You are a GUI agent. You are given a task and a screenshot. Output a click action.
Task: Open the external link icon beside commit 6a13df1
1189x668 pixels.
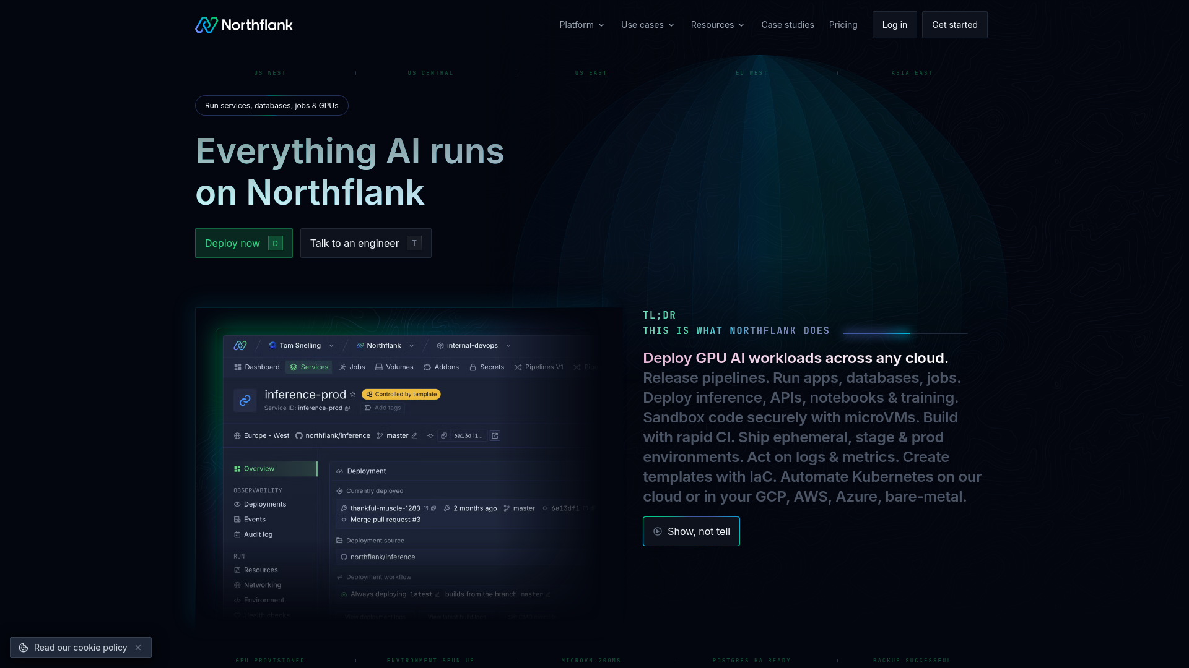click(x=495, y=436)
